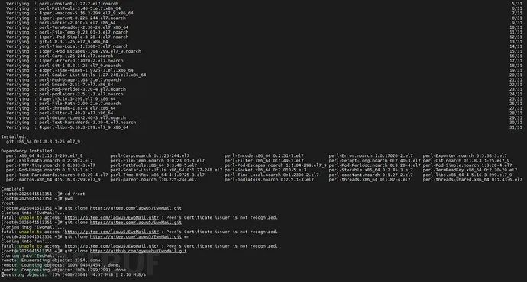Click the 'Enumerating objects: 2384' line

coord(49,261)
